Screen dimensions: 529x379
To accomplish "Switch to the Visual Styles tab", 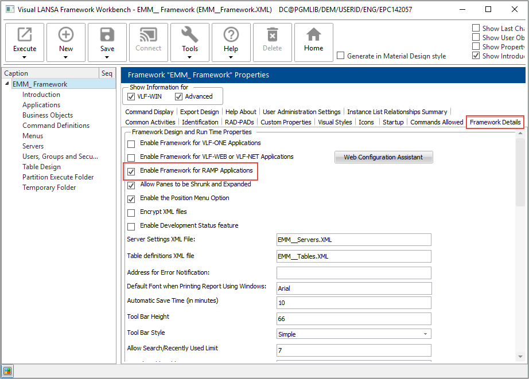I will point(334,122).
